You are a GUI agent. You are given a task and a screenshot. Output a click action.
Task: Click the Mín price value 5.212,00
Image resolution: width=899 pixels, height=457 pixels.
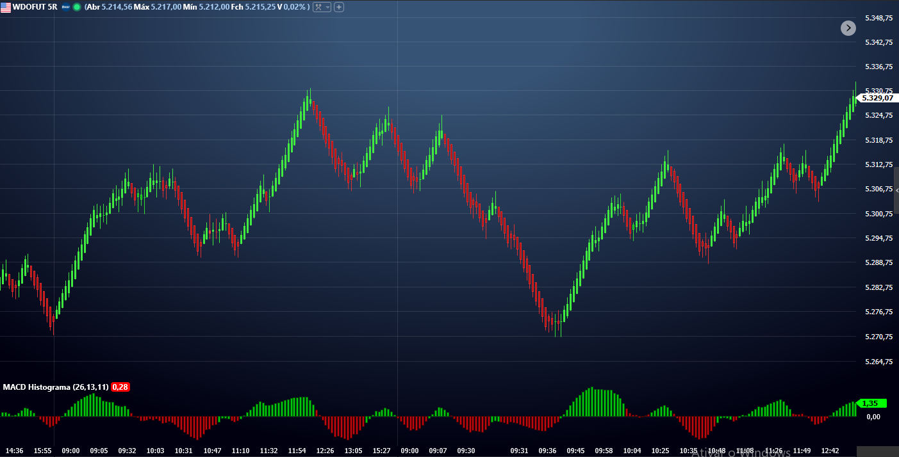[215, 7]
